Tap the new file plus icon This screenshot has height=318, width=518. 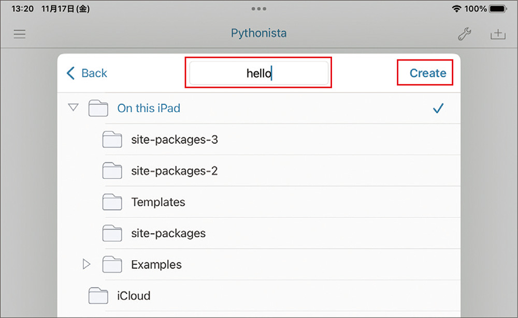498,34
